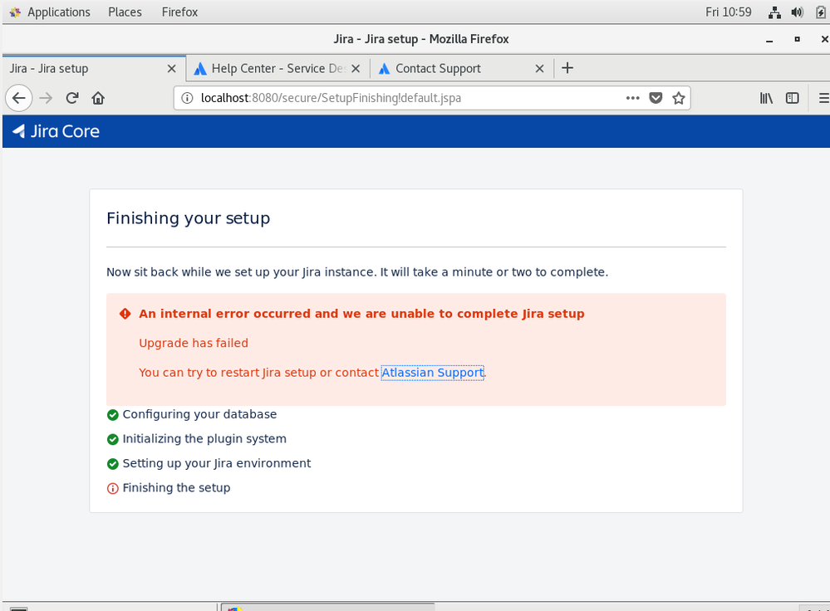Image resolution: width=830 pixels, height=611 pixels.
Task: Open Firefox hamburger menu
Action: click(823, 98)
